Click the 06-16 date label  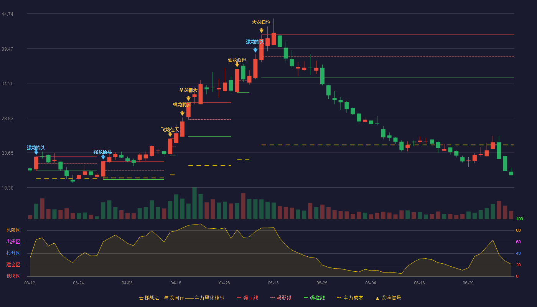coord(420,283)
